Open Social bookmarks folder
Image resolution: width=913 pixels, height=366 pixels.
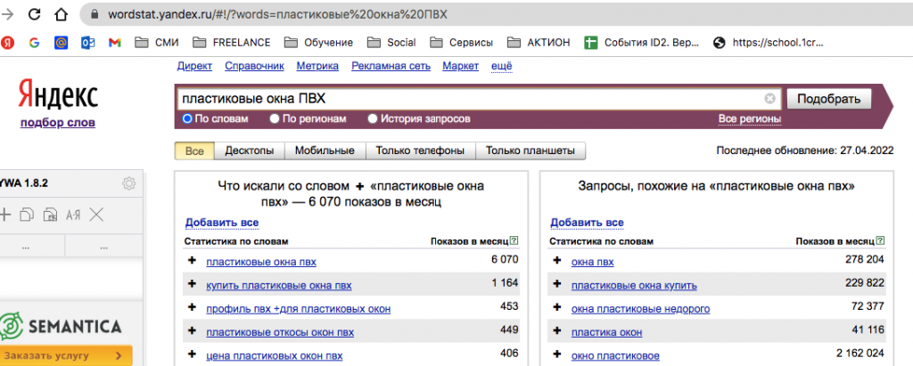point(391,43)
